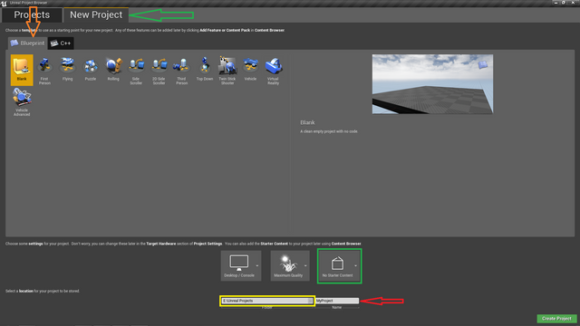Select the Virtual Reality template
The width and height of the screenshot is (580, 326).
point(274,71)
